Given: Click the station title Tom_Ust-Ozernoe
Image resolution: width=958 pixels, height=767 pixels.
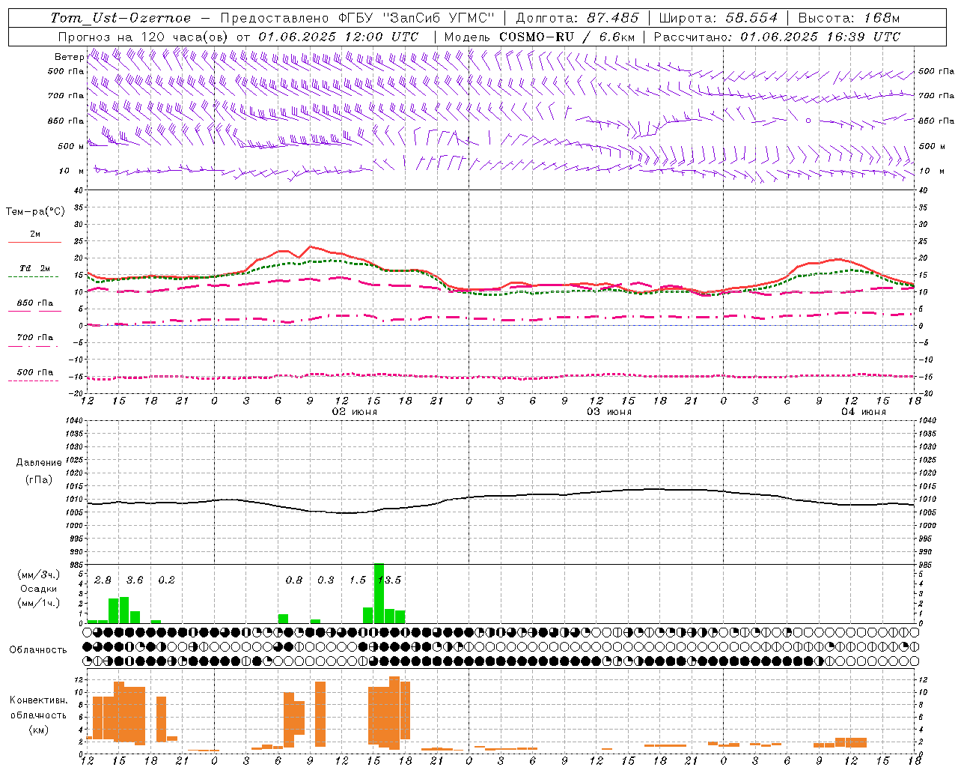Looking at the screenshot, I should tap(120, 18).
